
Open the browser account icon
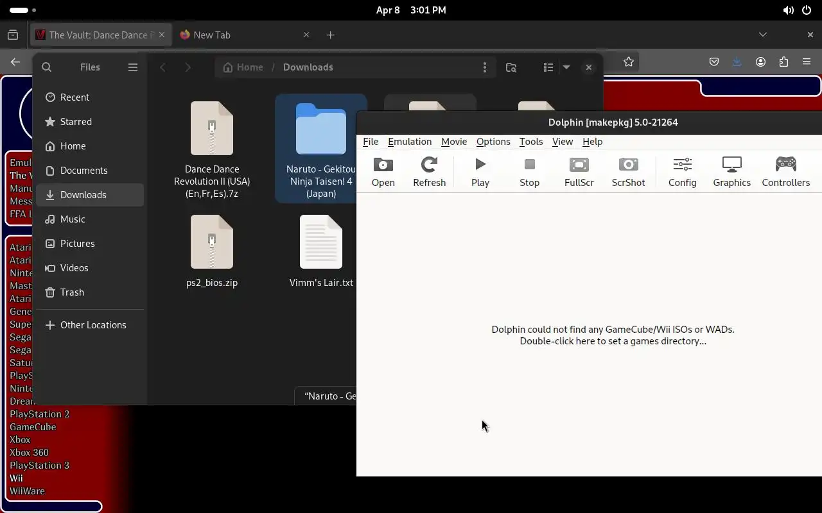point(760,62)
